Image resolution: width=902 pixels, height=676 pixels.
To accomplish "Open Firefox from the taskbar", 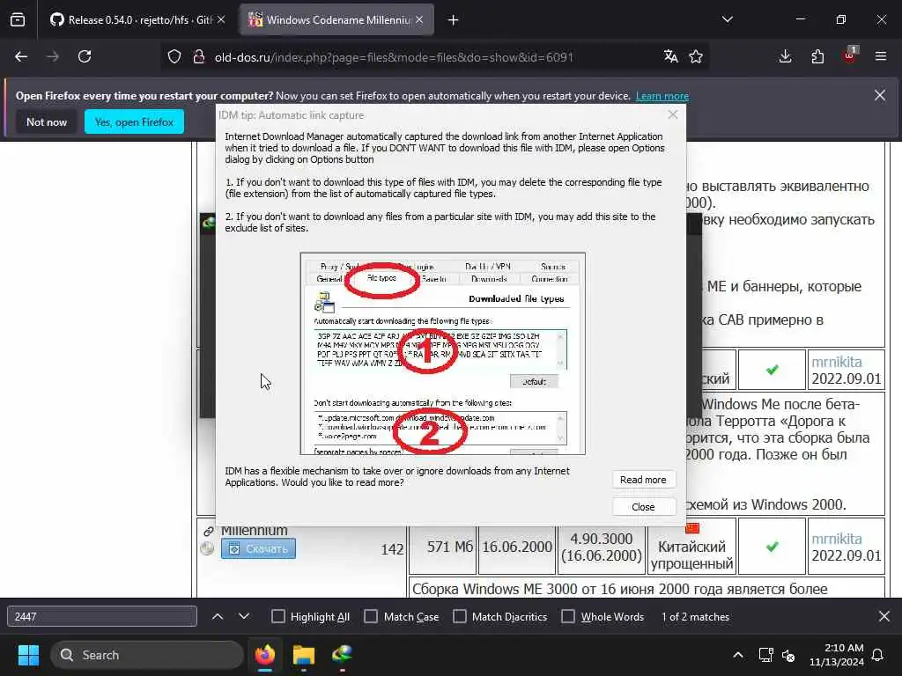I will click(x=265, y=655).
